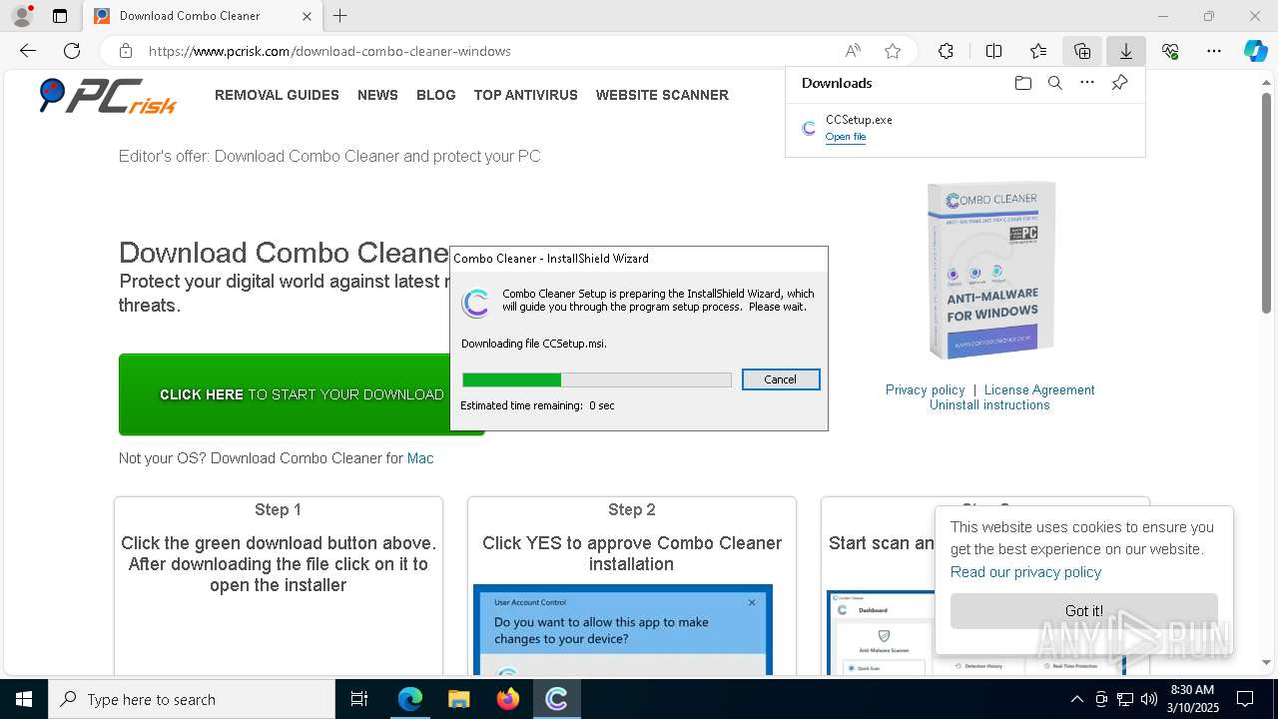This screenshot has width=1278, height=719.
Task: Open Extensions puzzle icon
Action: 946,51
